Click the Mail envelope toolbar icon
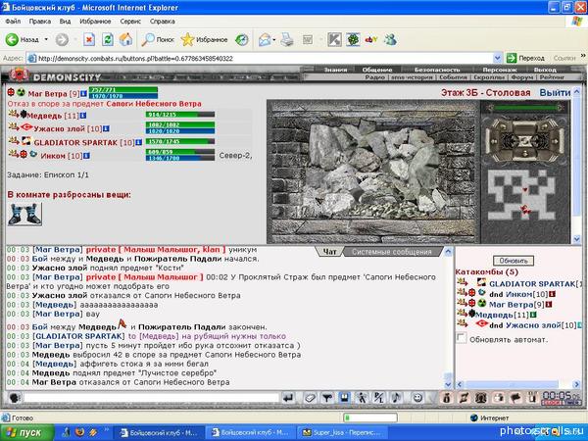Image resolution: width=588 pixels, height=441 pixels. (x=265, y=39)
